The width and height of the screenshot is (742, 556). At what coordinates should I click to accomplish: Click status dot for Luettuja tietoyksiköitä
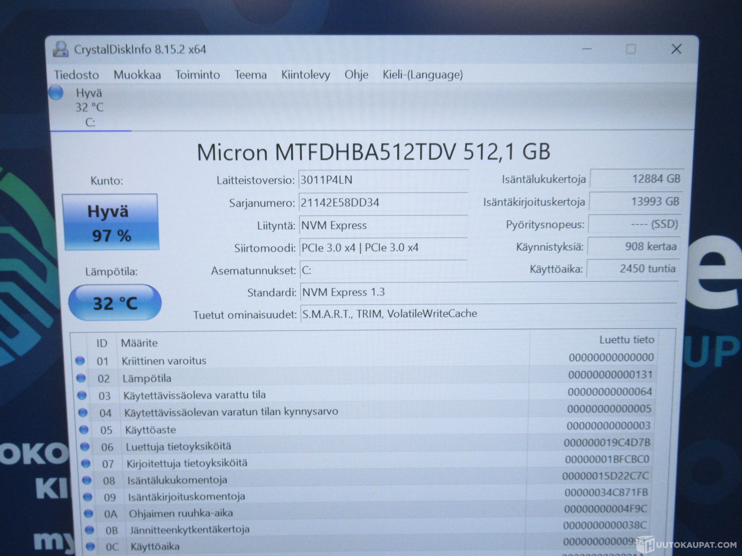[85, 447]
